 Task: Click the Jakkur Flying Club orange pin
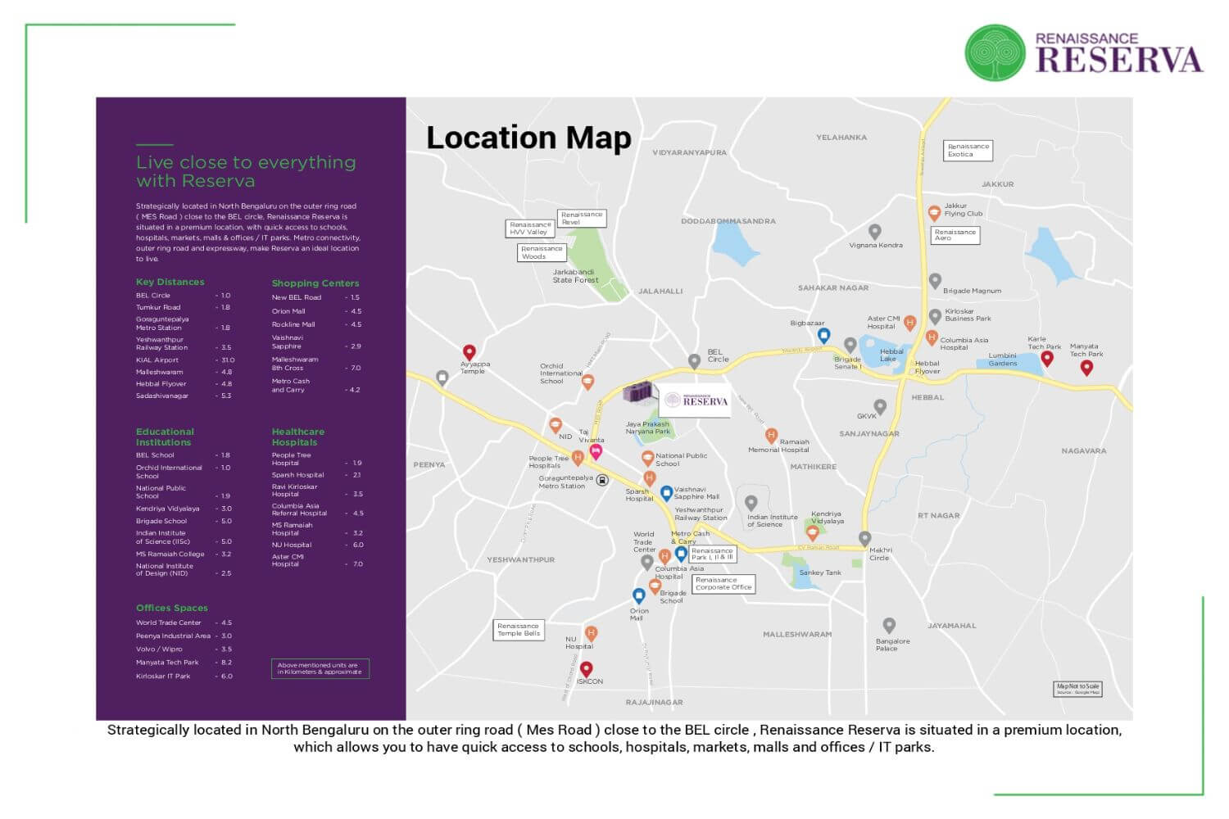pyautogui.click(x=933, y=213)
